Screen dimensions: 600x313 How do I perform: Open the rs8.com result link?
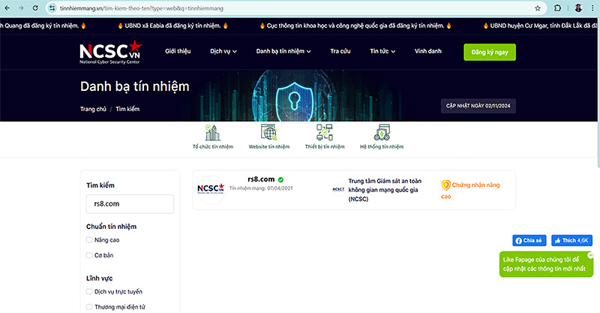click(x=261, y=179)
